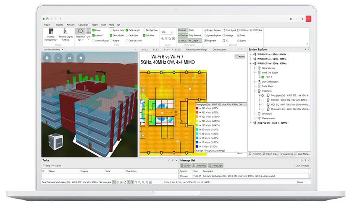
Task: Enable the Cable Loss checkbox
Action: click(127, 35)
